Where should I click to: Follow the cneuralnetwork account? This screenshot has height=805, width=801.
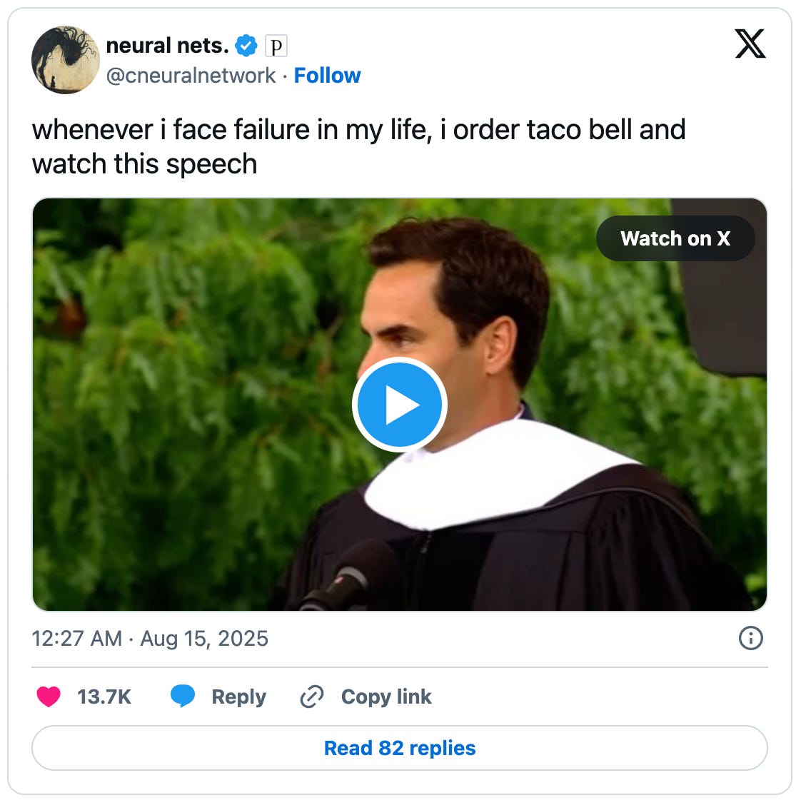click(327, 76)
